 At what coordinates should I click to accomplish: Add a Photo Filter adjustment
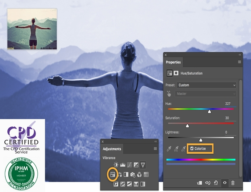(x=133, y=174)
